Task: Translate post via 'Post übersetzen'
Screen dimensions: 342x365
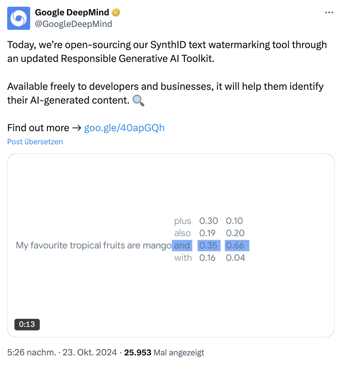Action: (35, 141)
